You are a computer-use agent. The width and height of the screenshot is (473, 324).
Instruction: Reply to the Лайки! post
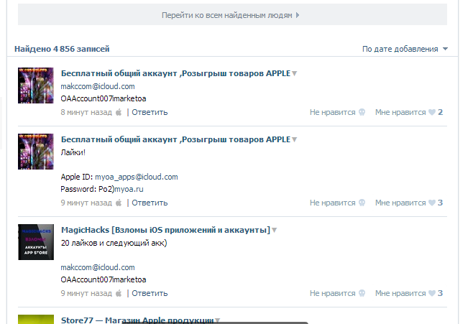[150, 203]
